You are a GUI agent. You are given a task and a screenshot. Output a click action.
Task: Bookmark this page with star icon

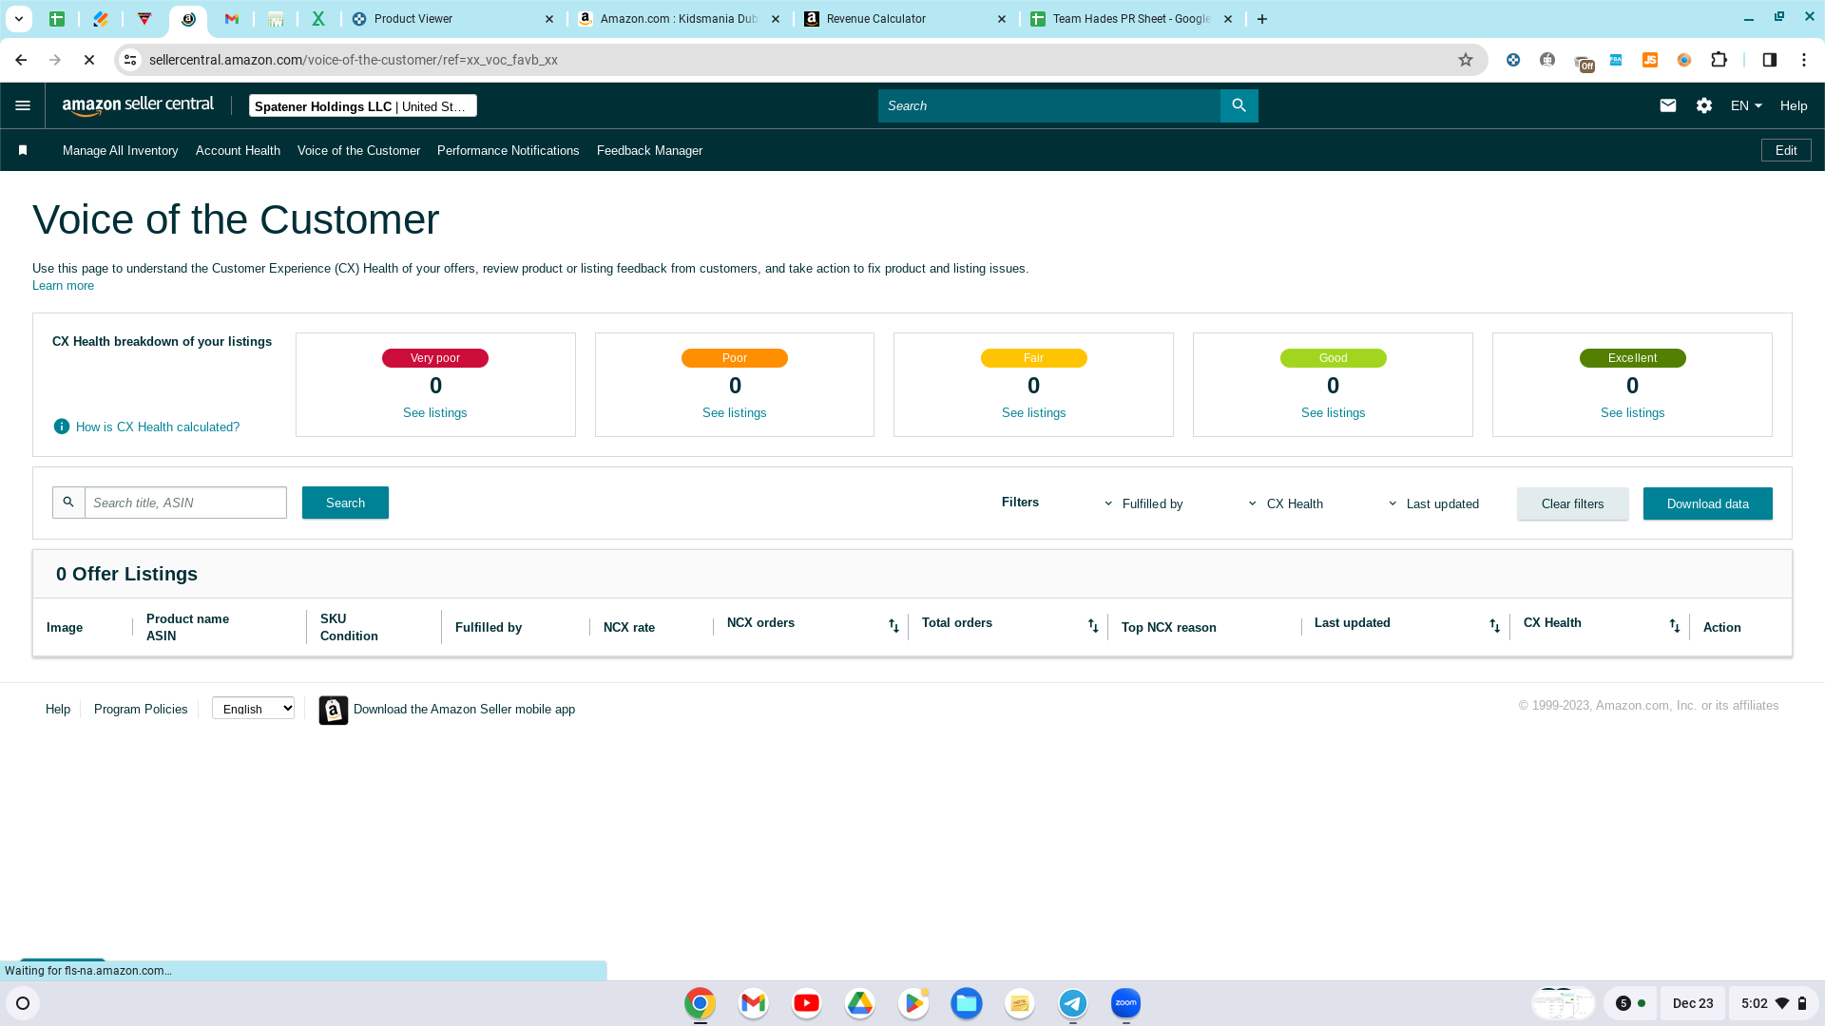coord(1466,60)
